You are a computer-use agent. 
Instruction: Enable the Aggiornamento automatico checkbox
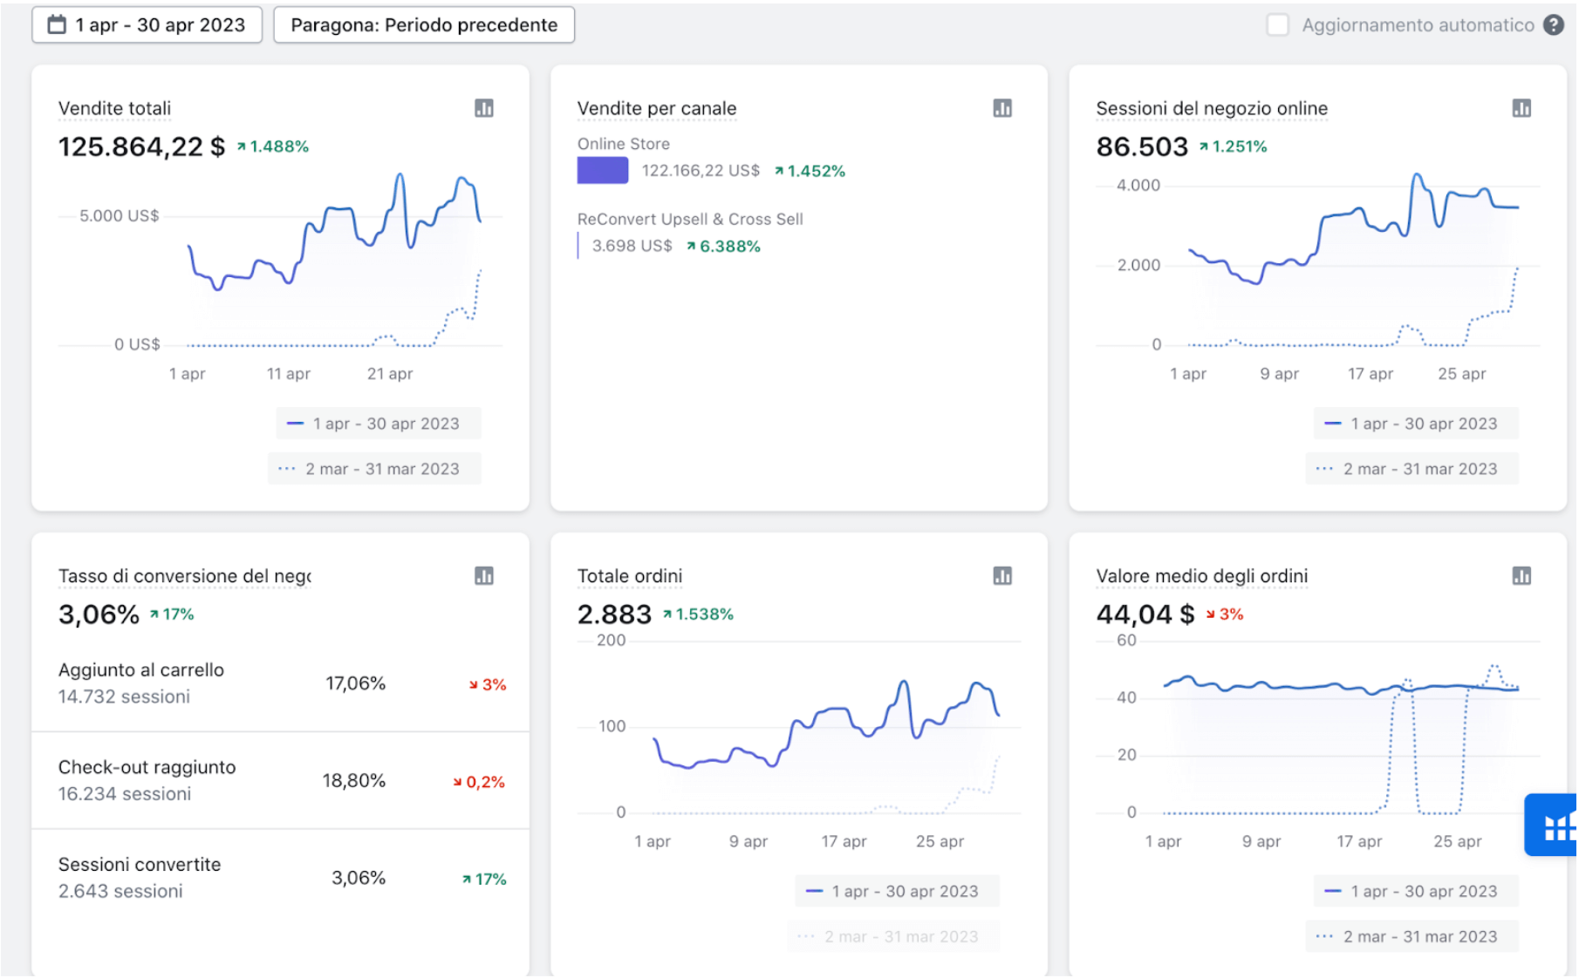click(x=1277, y=24)
